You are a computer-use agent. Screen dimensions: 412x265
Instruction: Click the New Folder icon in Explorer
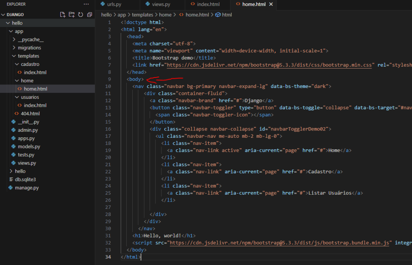[72, 14]
